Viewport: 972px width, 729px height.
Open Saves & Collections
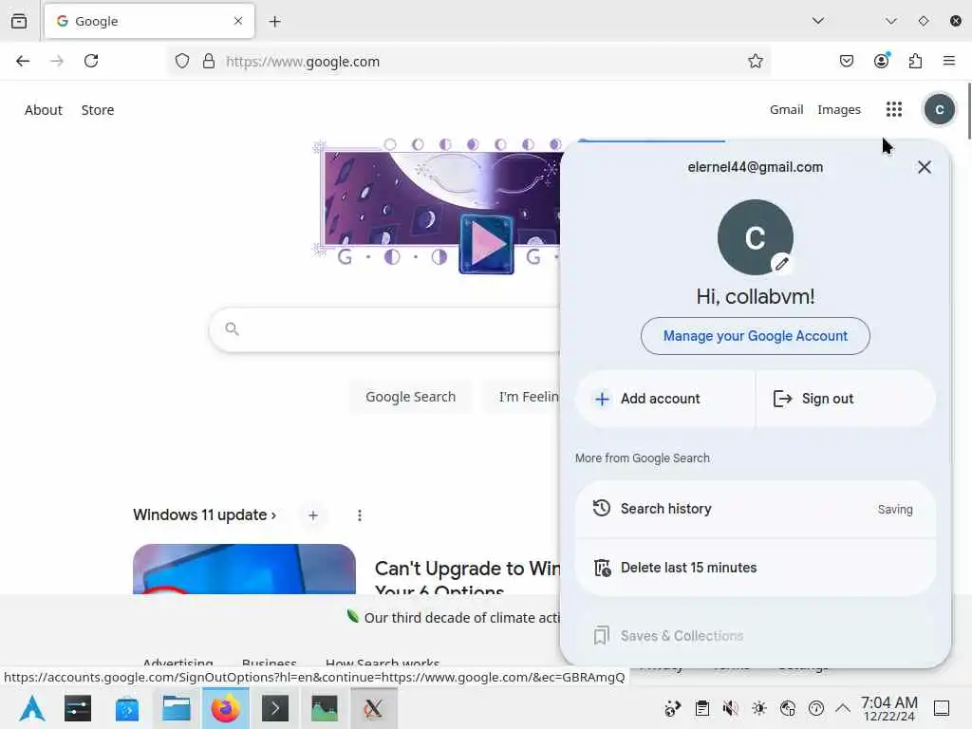pyautogui.click(x=755, y=636)
